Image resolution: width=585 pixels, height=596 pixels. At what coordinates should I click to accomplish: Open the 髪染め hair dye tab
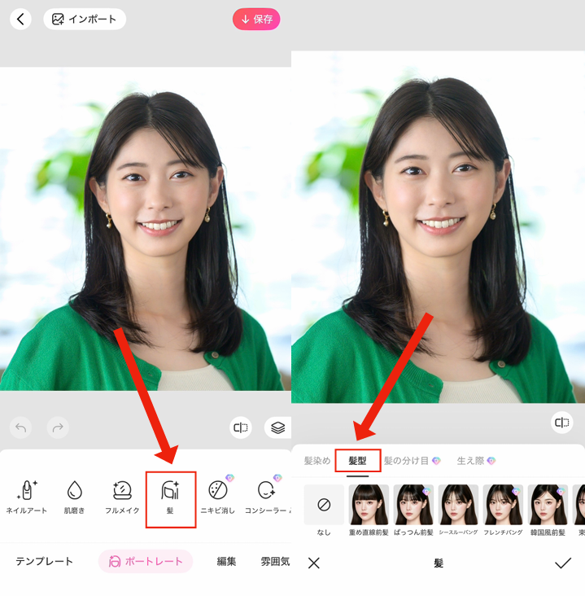coord(317,461)
